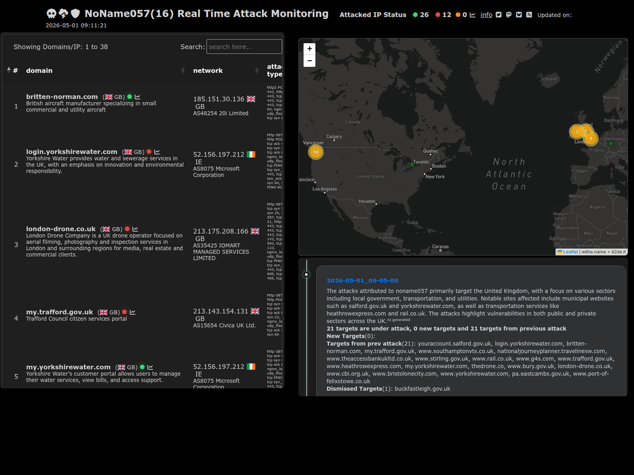Viewport: 634px width, 475px height.
Task: Zoom out on the attack map
Action: (310, 61)
